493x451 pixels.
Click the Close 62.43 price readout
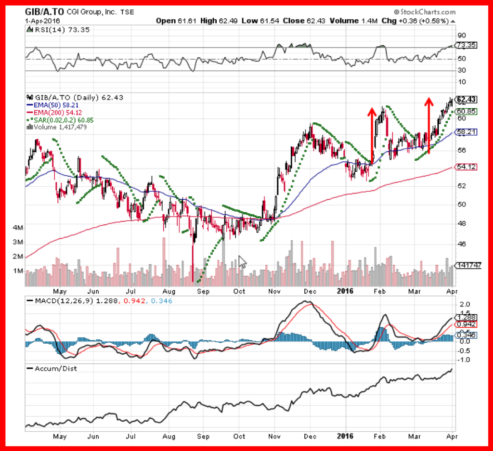pos(303,21)
